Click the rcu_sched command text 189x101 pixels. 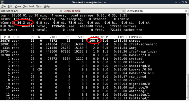(x=137, y=77)
